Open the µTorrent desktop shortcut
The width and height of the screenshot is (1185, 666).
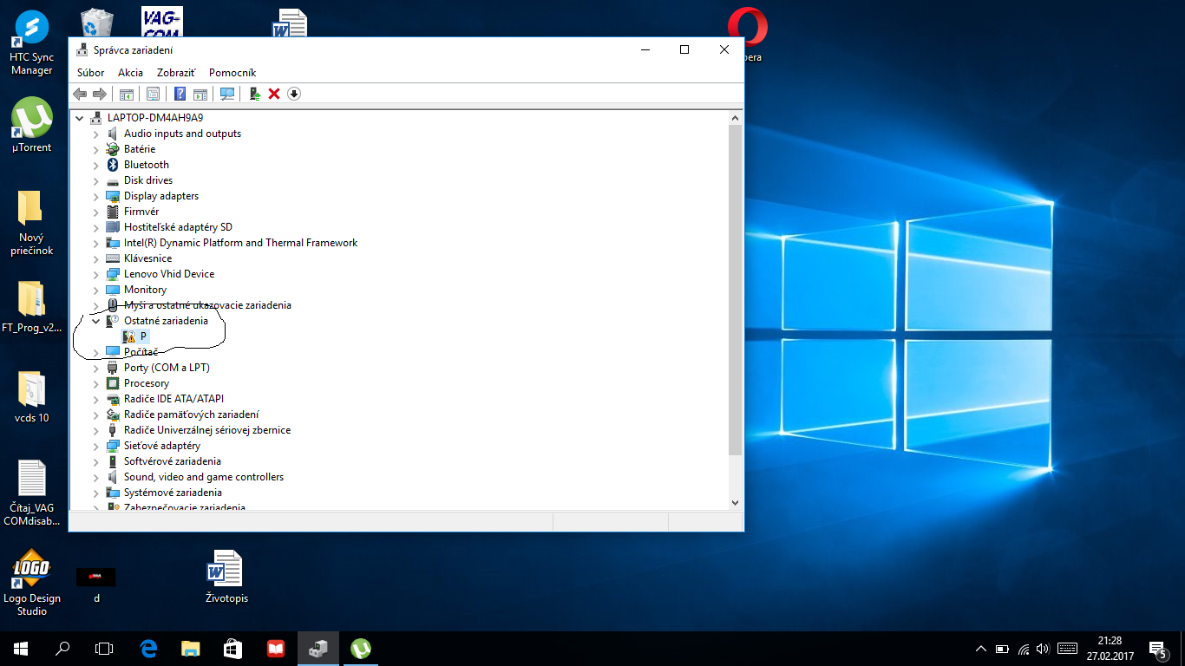pos(32,124)
